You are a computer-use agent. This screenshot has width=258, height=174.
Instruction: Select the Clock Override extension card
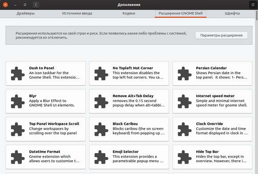(212, 129)
